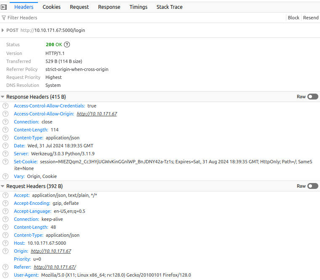Open the Stack Trace tab
This screenshot has height=280, width=320.
point(169,7)
